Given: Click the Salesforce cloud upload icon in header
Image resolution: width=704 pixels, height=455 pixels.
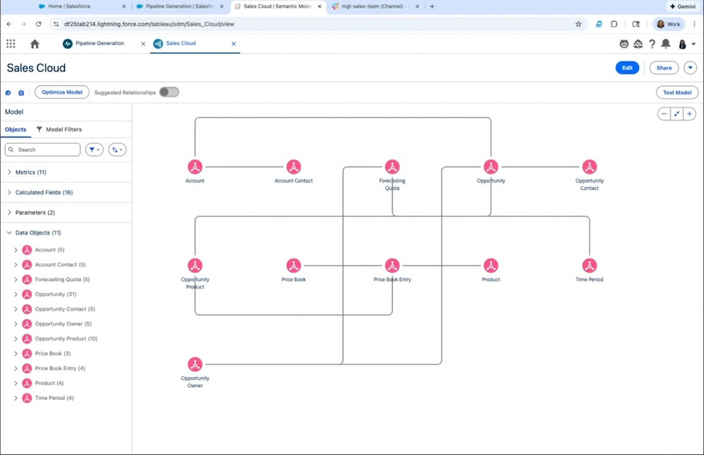Looking at the screenshot, I should 638,44.
